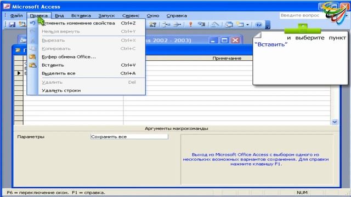Screen dimensions: 351x197
Task: Click the Save toolbar icon
Action: pos(12,24)
